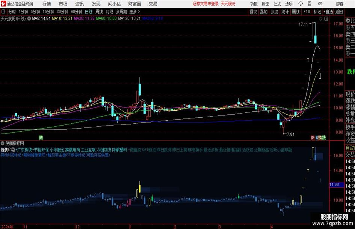Click the 2024年 date axis label

[7, 227]
